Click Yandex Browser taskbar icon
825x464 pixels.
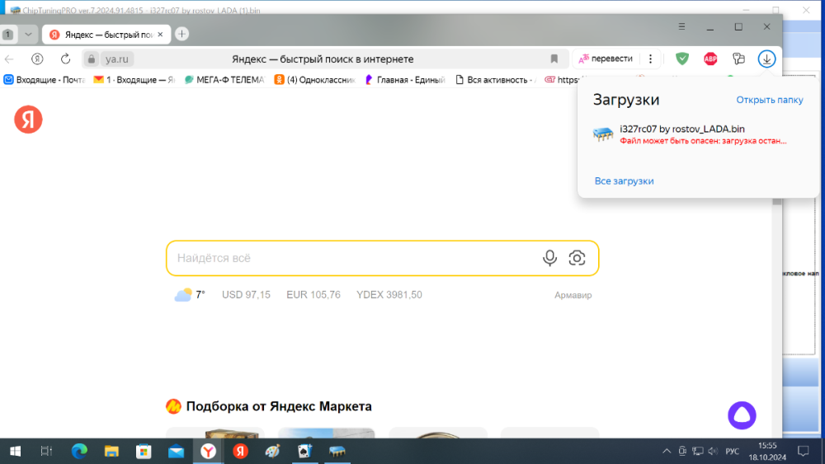tap(209, 451)
